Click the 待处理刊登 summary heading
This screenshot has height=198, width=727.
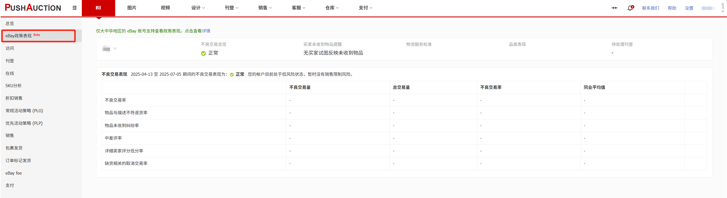click(x=622, y=44)
